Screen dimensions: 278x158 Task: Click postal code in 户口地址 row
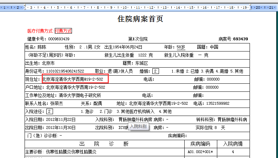212,87
